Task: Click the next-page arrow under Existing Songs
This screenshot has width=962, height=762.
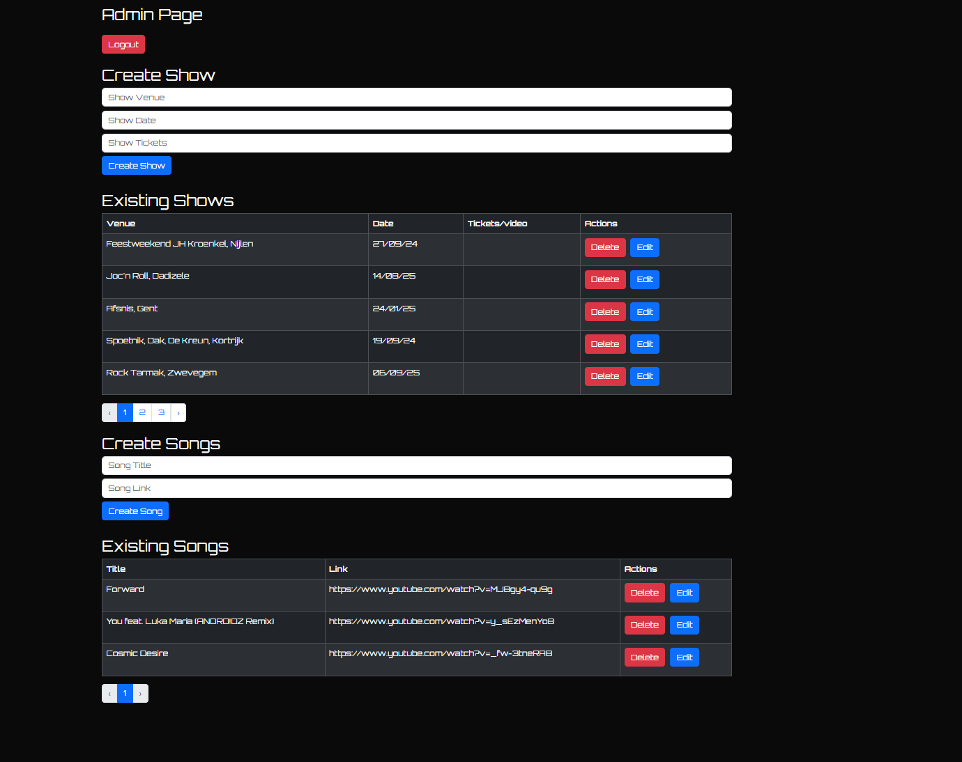Action: 140,693
